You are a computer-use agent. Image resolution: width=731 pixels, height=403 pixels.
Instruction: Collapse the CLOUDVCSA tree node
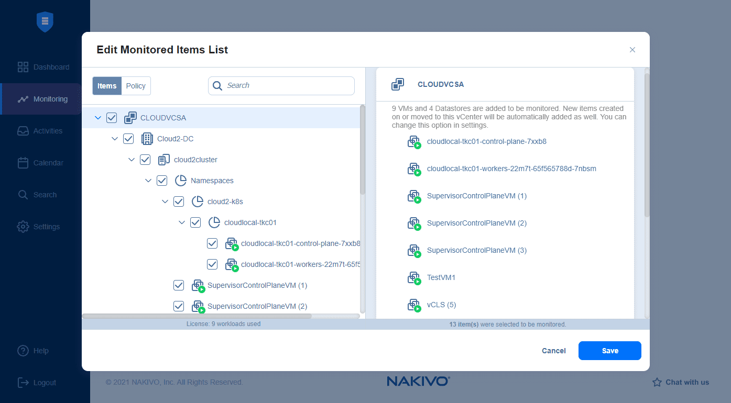[98, 118]
